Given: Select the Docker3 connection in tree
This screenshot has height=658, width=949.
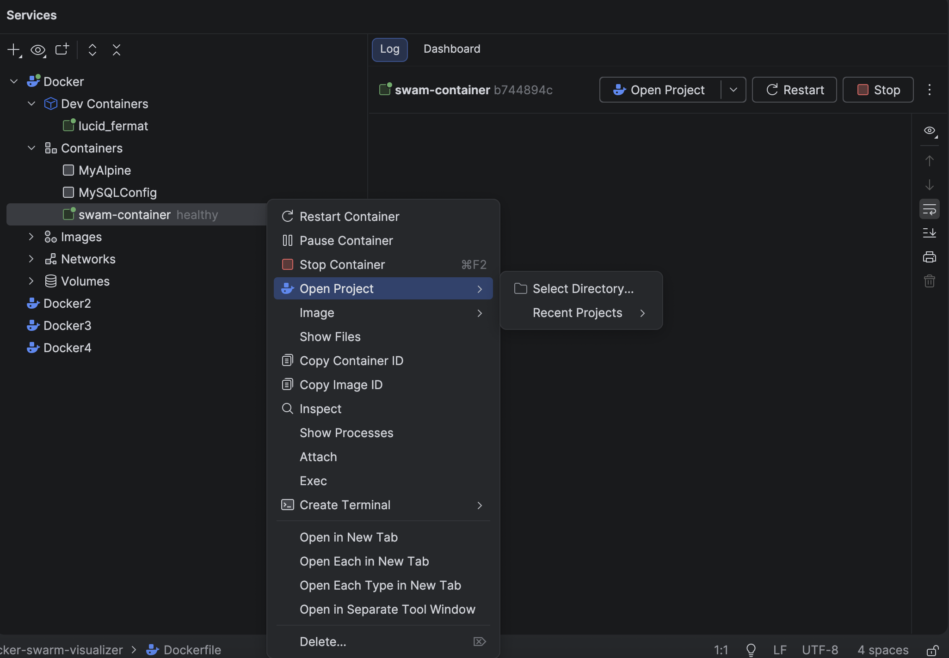Looking at the screenshot, I should (x=67, y=326).
